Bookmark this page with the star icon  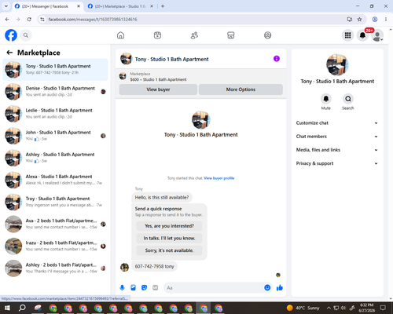point(359,20)
